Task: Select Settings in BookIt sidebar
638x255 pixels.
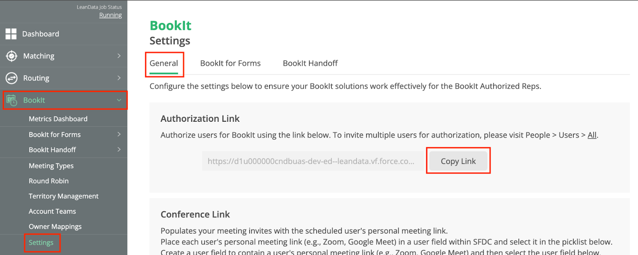Action: tap(41, 243)
